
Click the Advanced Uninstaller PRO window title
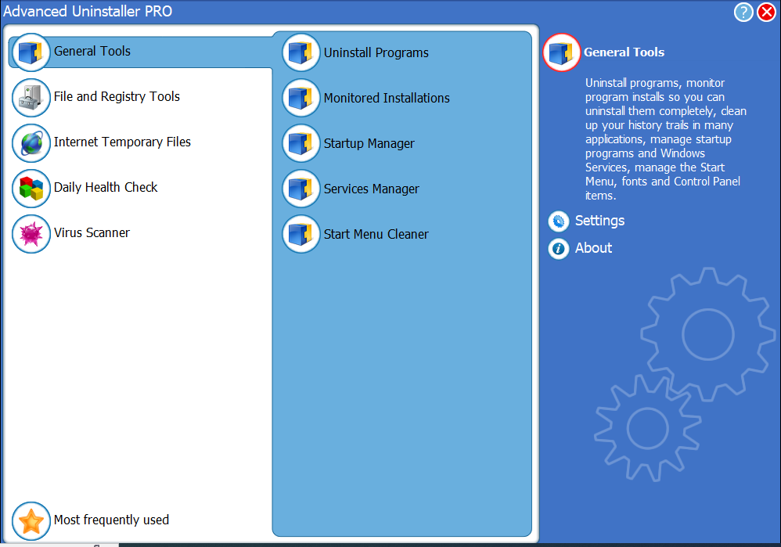coord(88,11)
